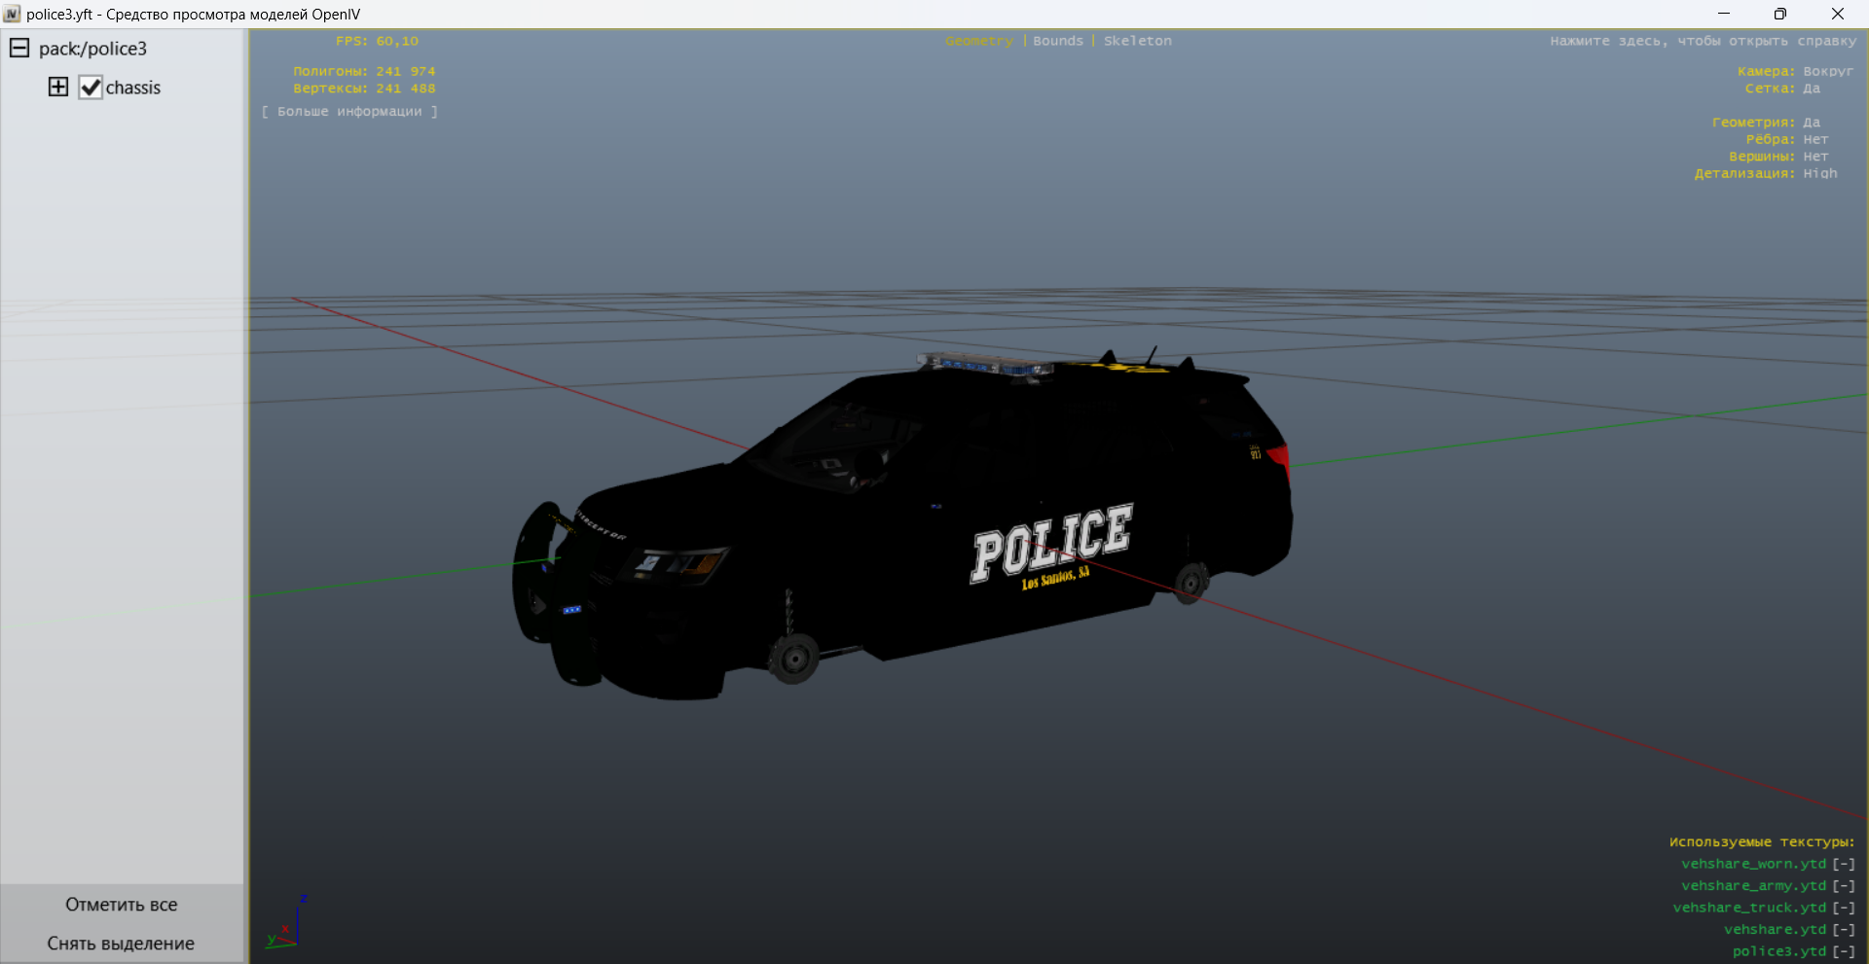Switch to the Bounds view tab
The width and height of the screenshot is (1869, 964).
pos(1057,41)
